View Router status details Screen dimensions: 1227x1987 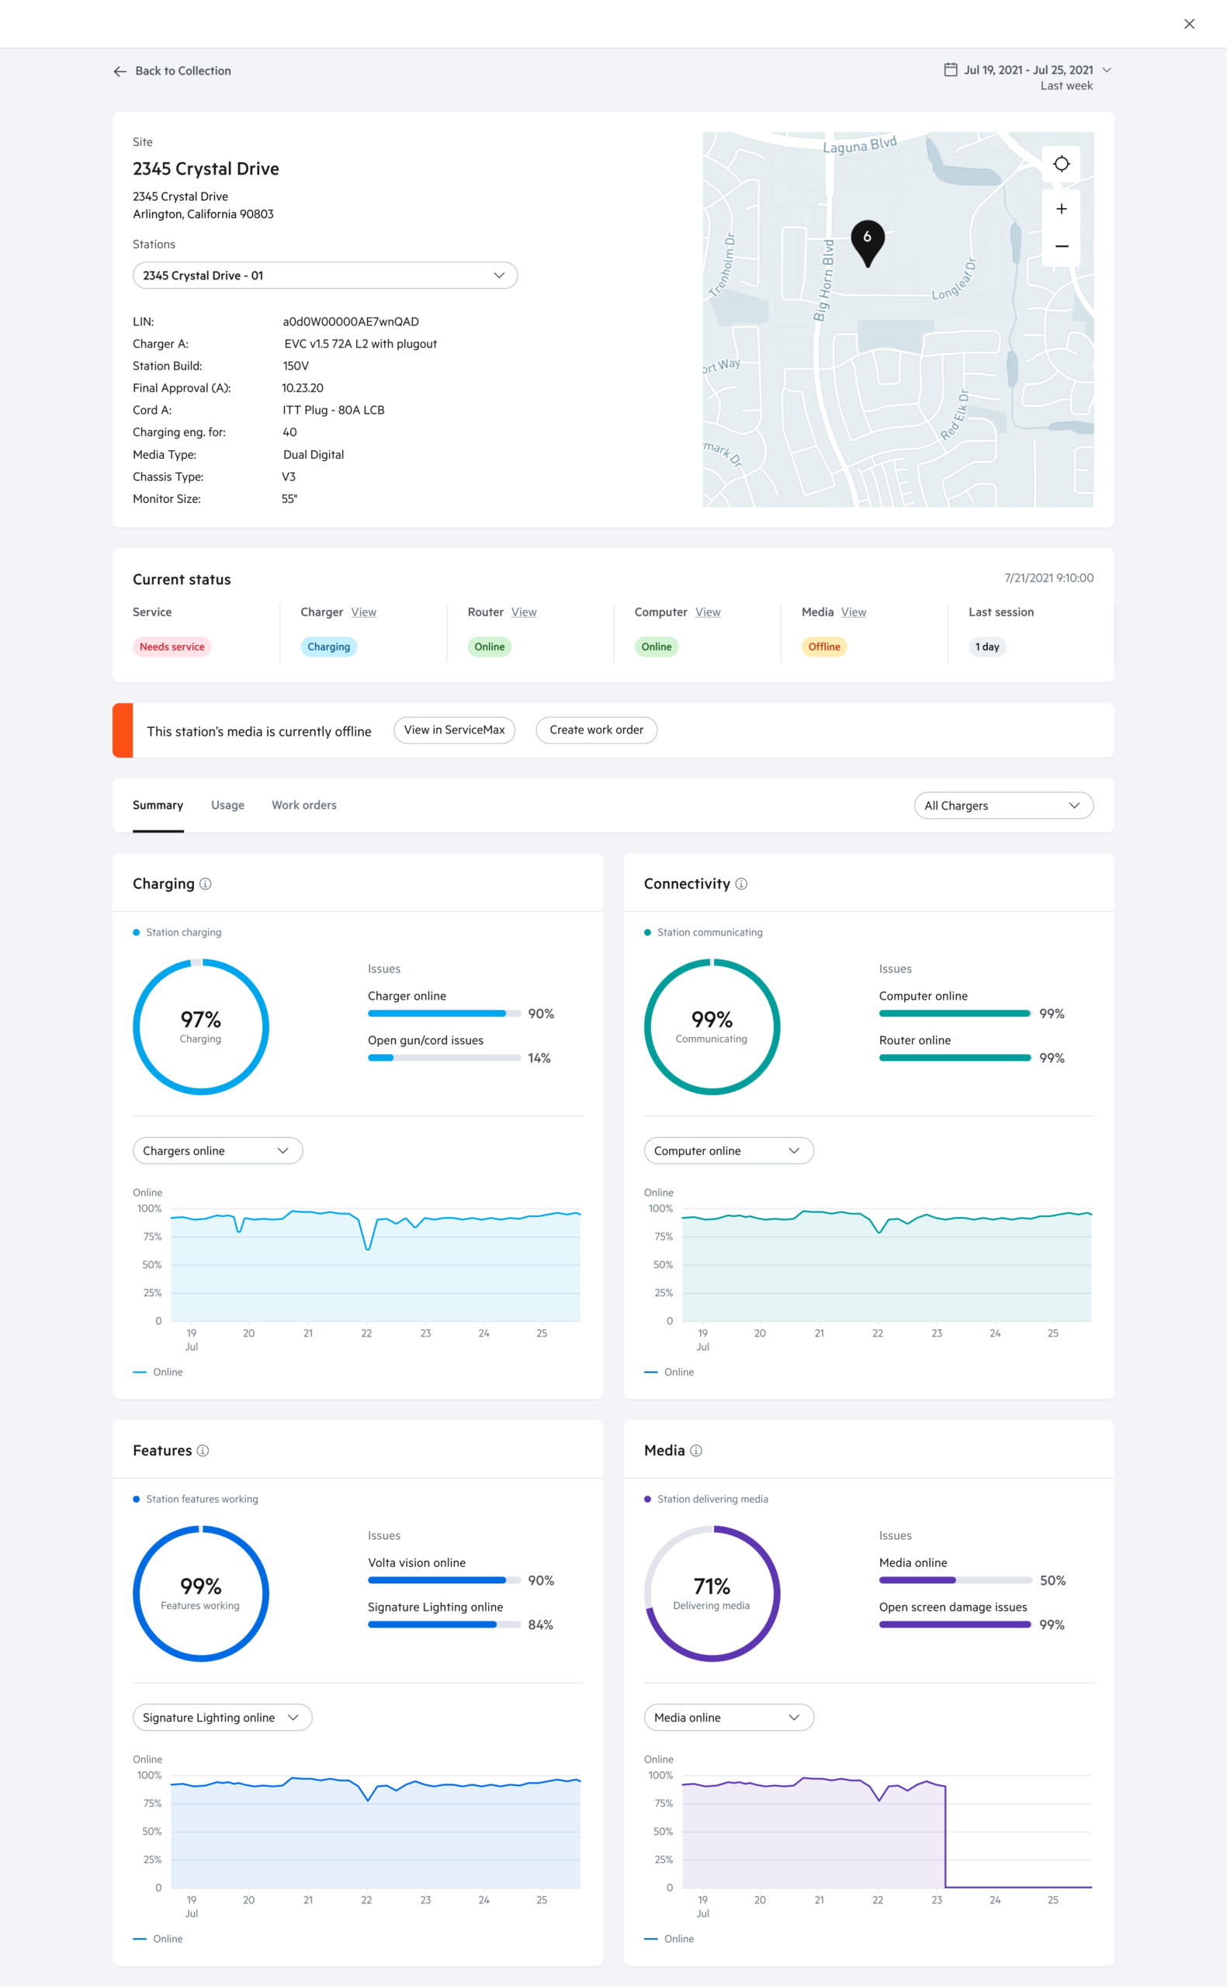[x=523, y=612]
